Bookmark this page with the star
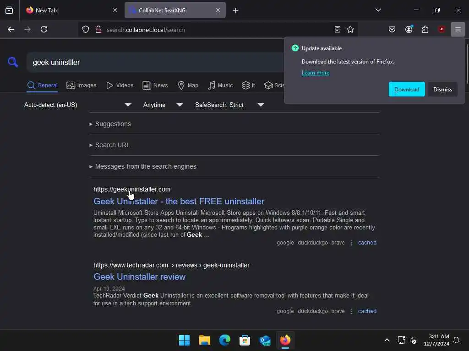 click(350, 29)
